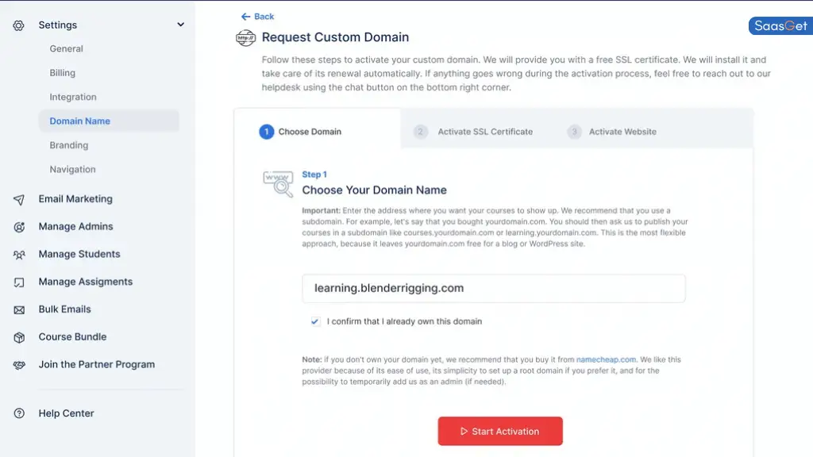This screenshot has width=813, height=457.
Task: Click the http globe icon by title
Action: click(246, 38)
